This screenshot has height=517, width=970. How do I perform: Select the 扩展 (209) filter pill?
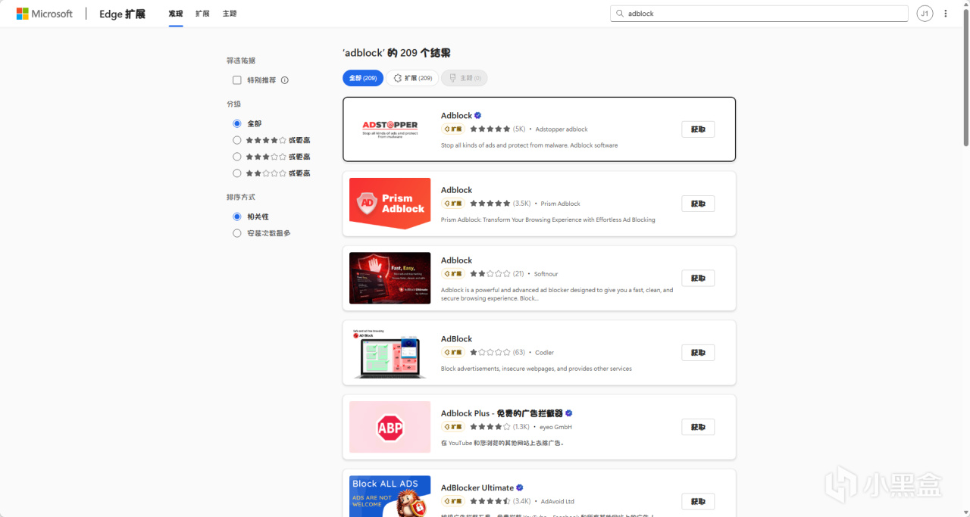[412, 78]
